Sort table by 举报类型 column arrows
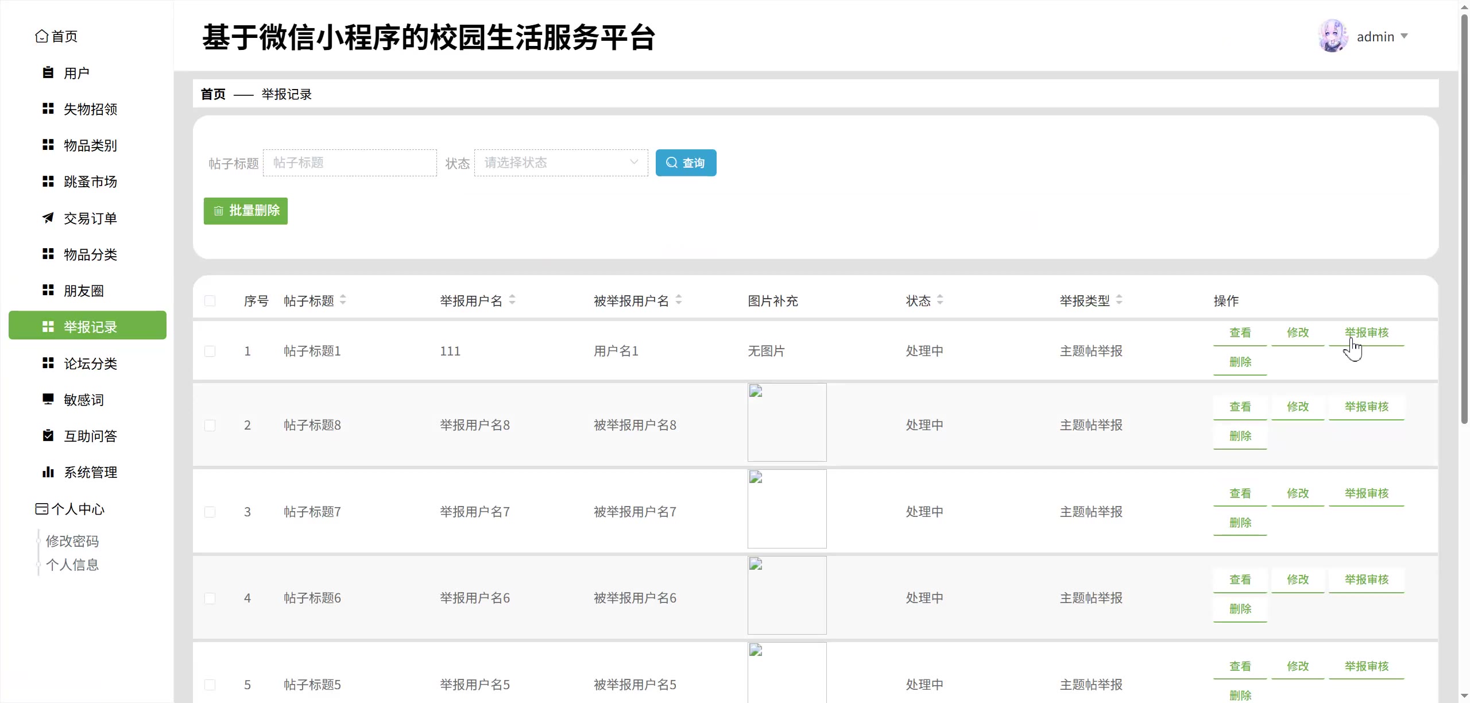Screen dimensions: 1470x703 (x=1119, y=300)
